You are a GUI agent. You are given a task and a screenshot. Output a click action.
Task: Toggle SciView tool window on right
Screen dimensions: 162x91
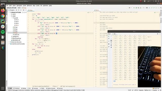click(x=161, y=20)
